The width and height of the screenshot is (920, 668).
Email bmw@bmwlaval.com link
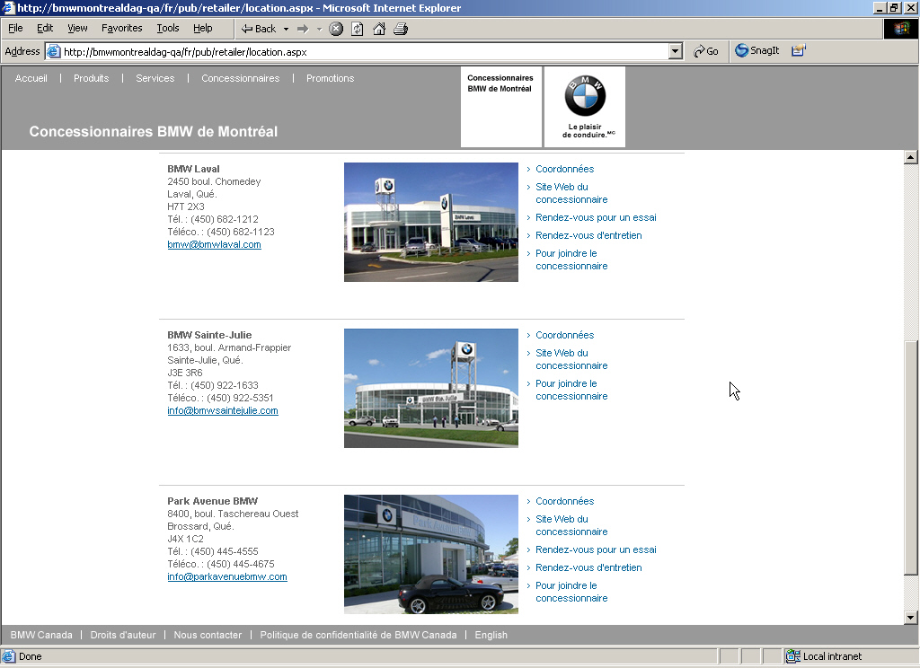214,244
